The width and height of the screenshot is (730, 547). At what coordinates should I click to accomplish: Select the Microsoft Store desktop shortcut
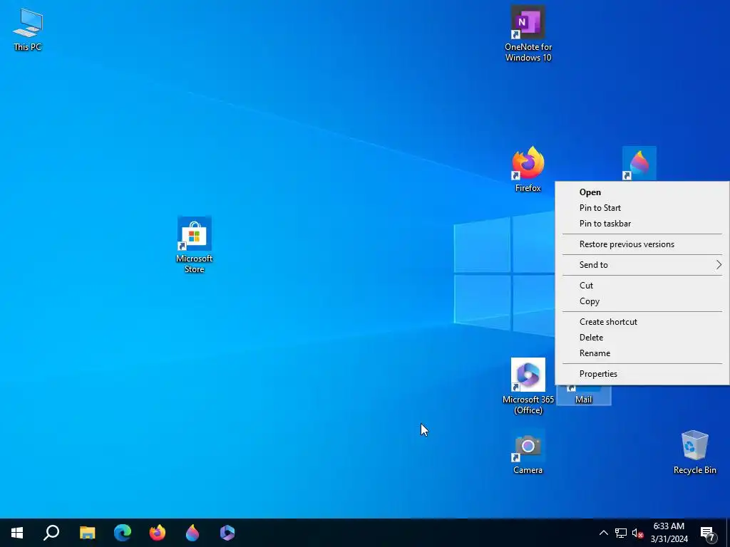pyautogui.click(x=194, y=245)
